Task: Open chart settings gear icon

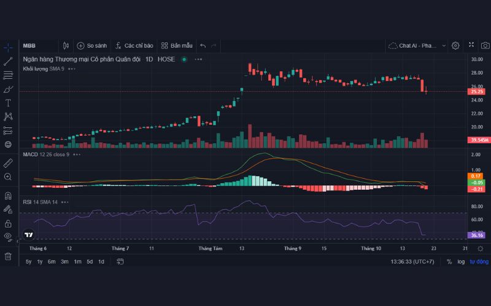Action: [x=455, y=45]
